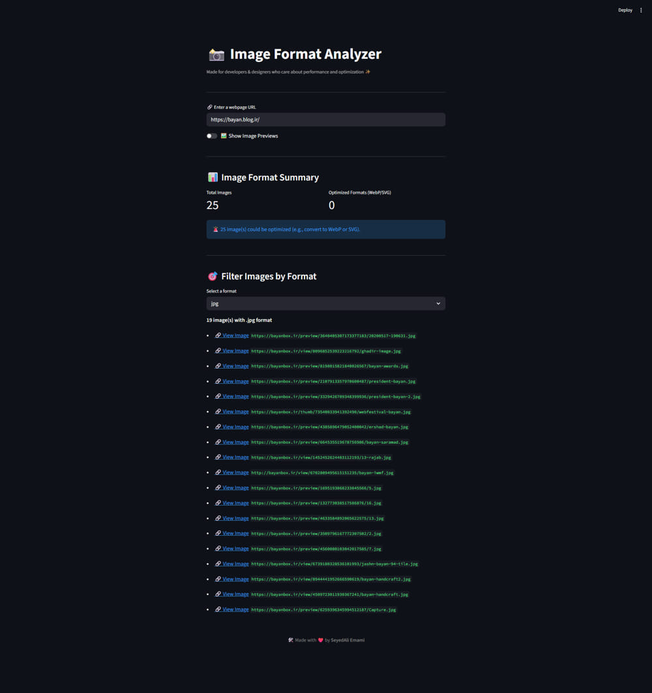Click '19 image(s) with .jpg format' text

click(x=239, y=320)
